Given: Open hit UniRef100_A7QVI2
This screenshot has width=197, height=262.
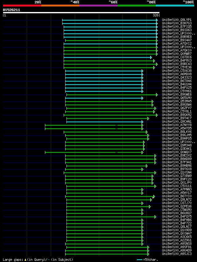Looking at the screenshot, I should tap(177, 43).
